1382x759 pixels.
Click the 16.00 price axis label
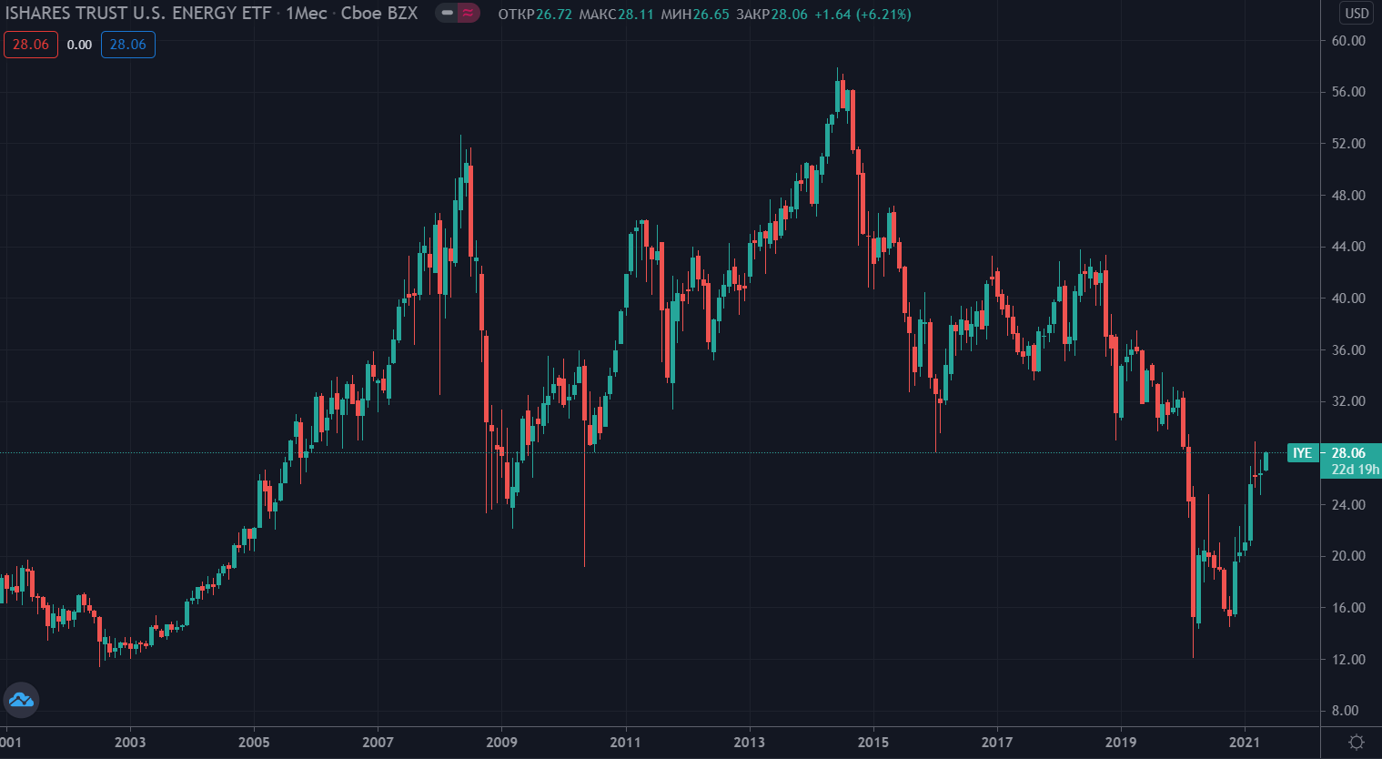click(x=1348, y=608)
